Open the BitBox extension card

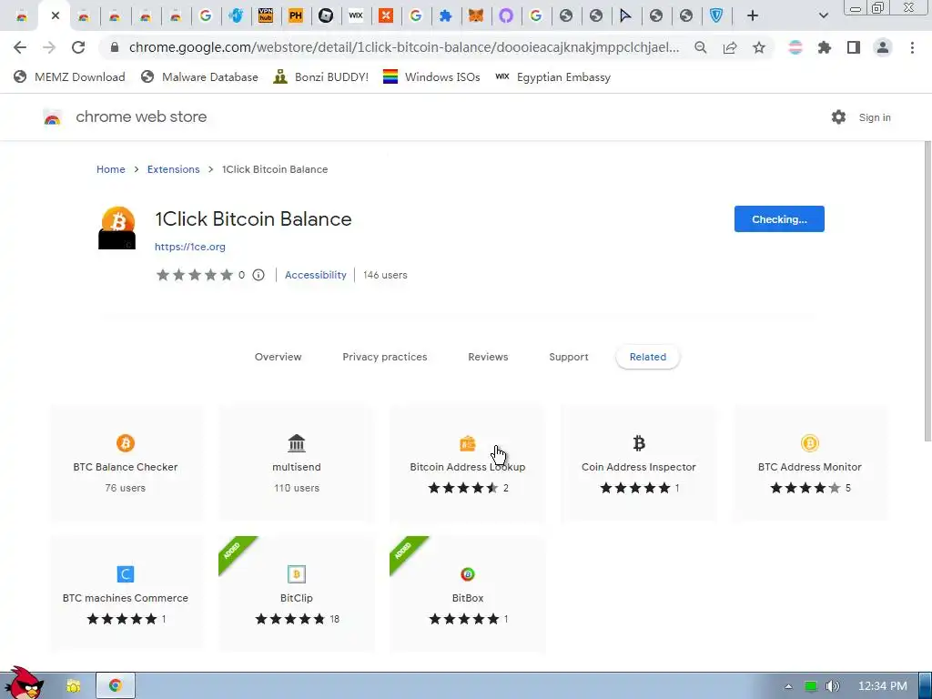click(468, 594)
